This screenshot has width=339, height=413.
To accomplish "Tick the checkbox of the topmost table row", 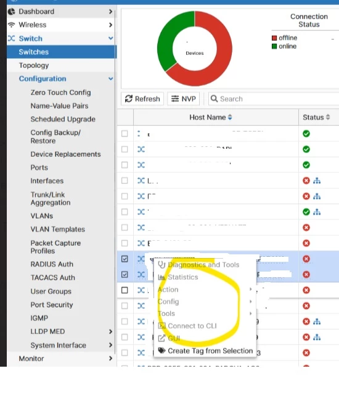I will coord(125,133).
